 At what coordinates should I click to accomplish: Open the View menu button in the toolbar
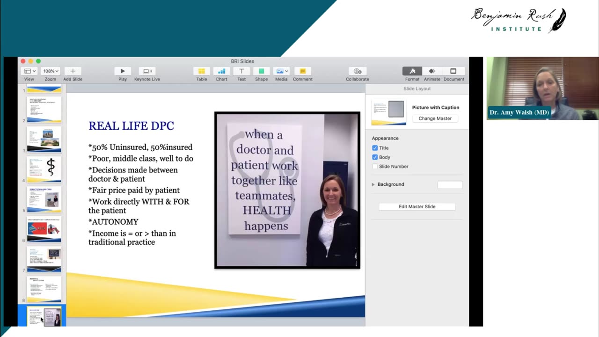29,71
